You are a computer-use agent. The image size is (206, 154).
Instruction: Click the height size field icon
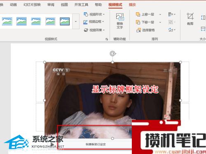tap(203, 18)
